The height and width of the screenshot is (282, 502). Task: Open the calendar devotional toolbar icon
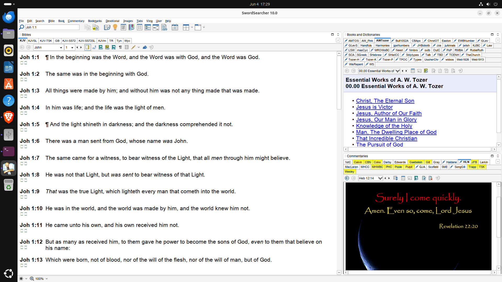click(175, 27)
